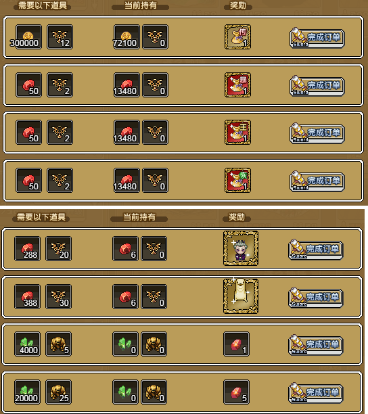368x414 pixels.
Task: Click 完成订单 for the 300000 gold order
Action: (x=317, y=38)
